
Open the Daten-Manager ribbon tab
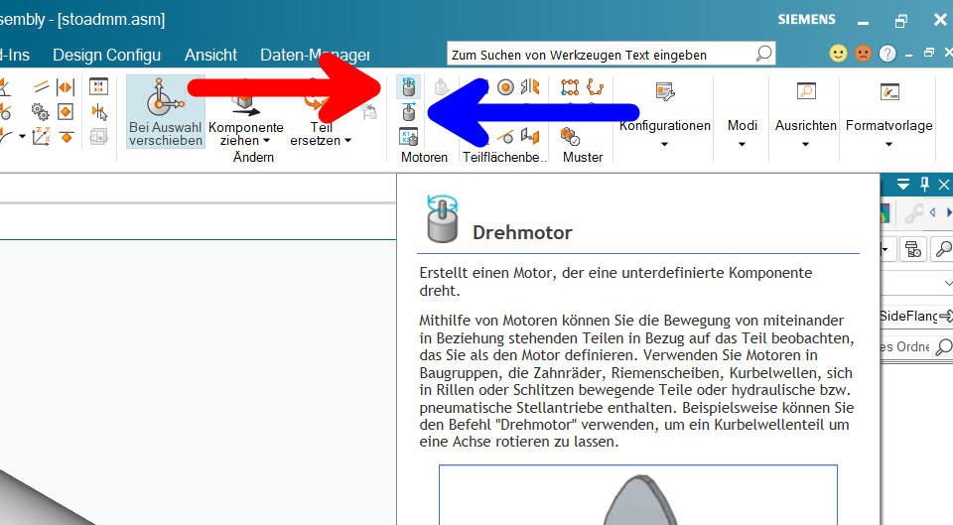(315, 55)
